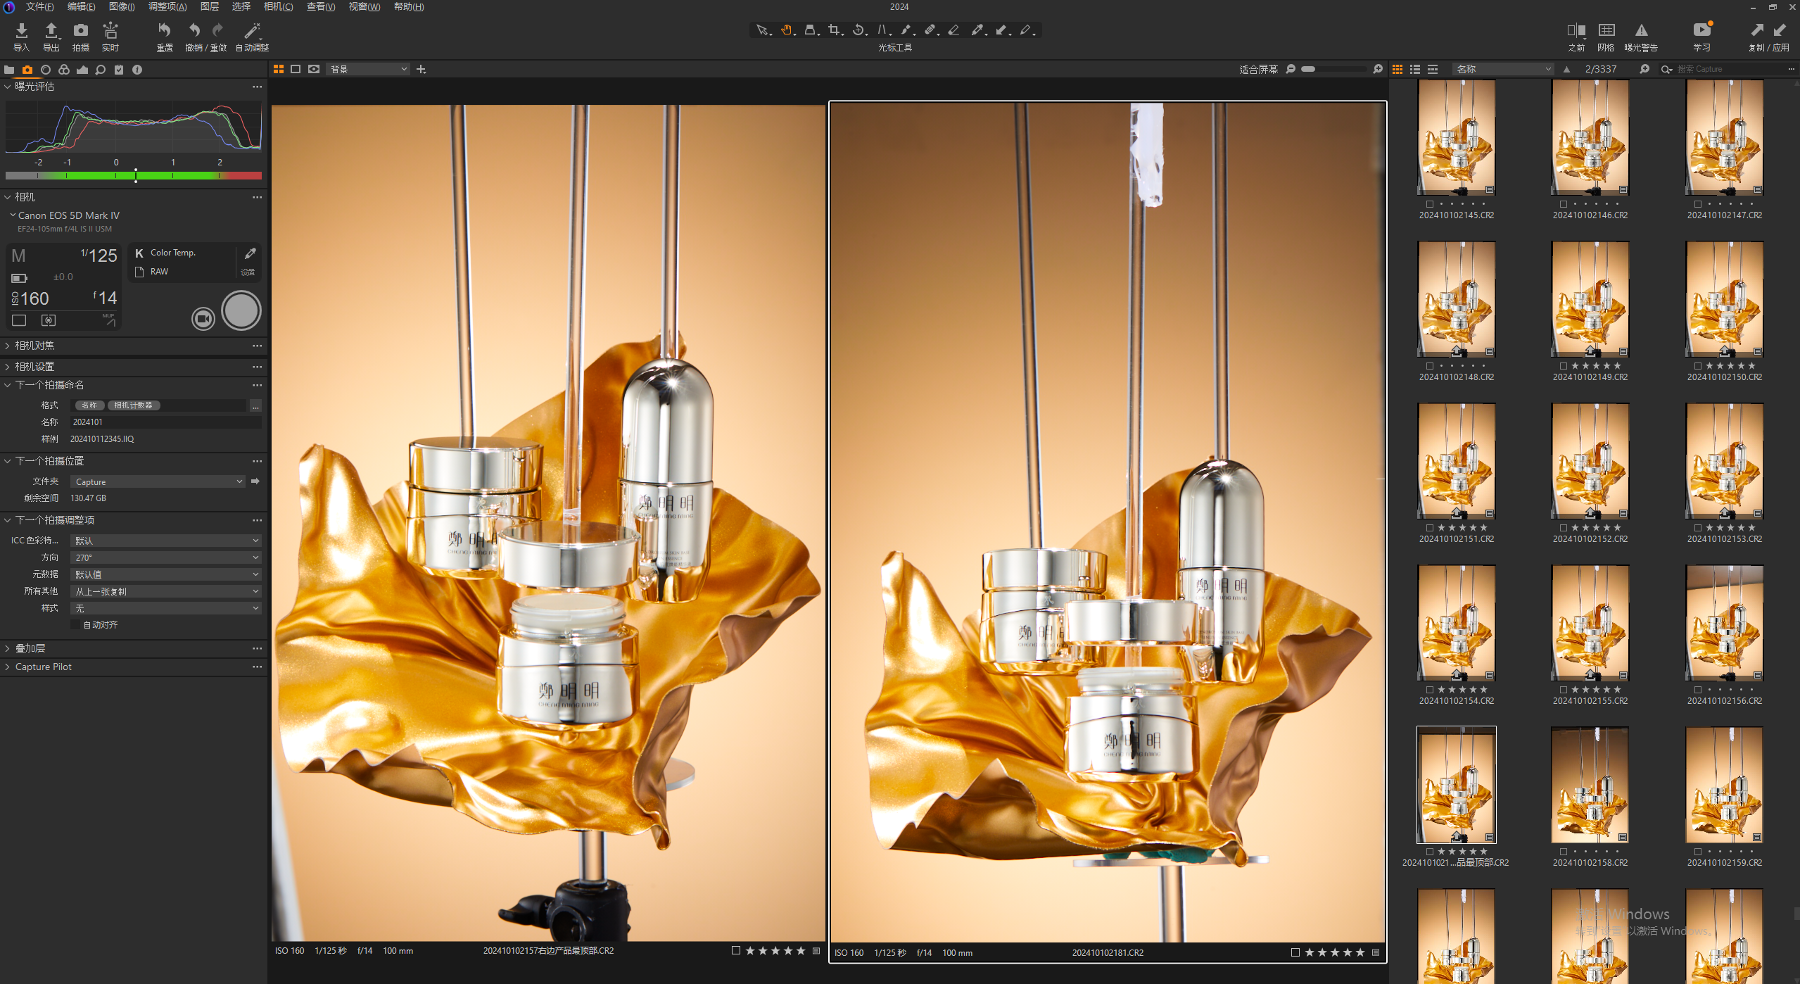Set star rating on 202410102181.CR2 viewer
The height and width of the screenshot is (984, 1800).
coord(1335,953)
